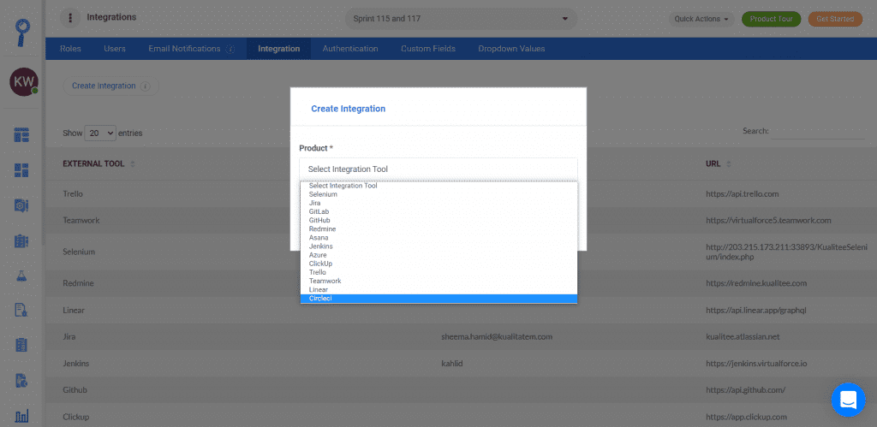Click the kahlid username cell
The image size is (877, 427).
453,364
